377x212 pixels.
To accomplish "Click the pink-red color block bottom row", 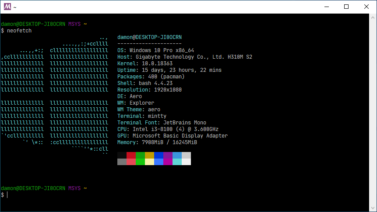I will [131, 162].
